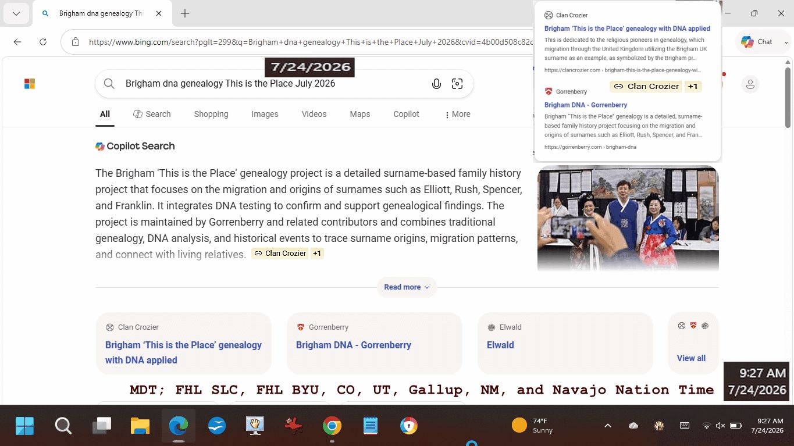Open 'Brigham This is the Place' link in result card
Image resolution: width=794 pixels, height=446 pixels.
[x=183, y=352]
